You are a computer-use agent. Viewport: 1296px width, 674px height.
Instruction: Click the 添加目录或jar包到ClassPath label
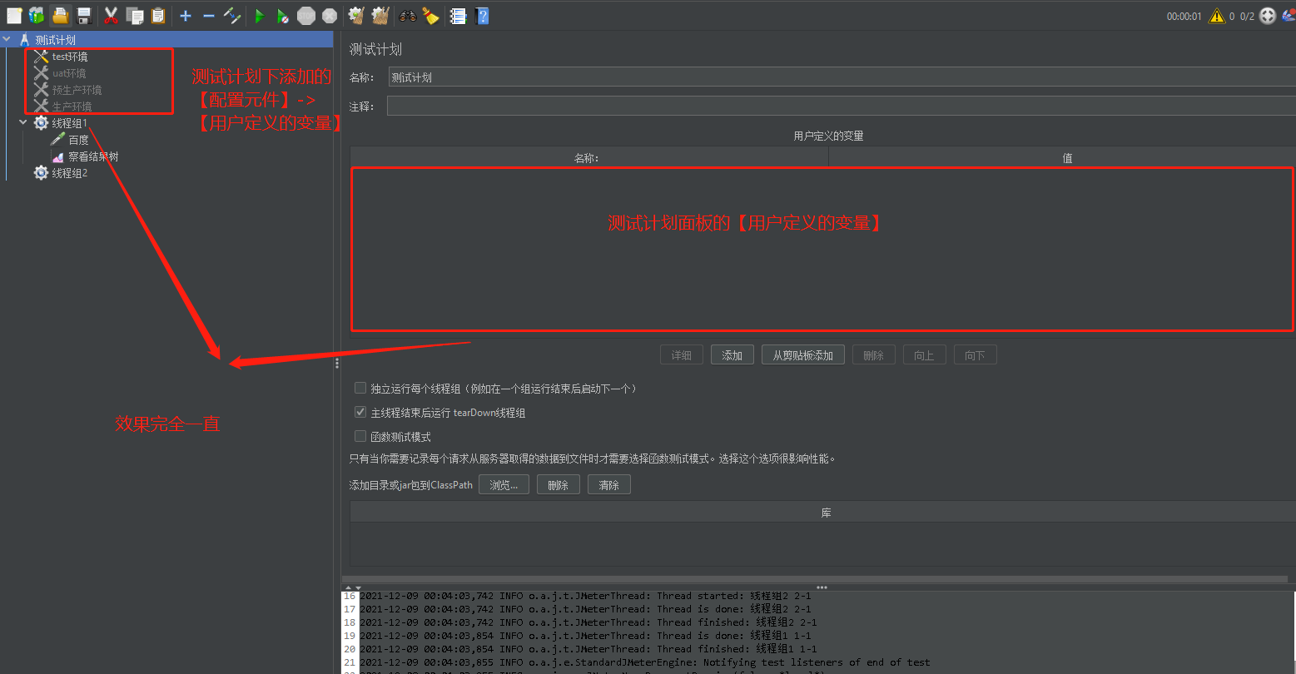(x=410, y=485)
